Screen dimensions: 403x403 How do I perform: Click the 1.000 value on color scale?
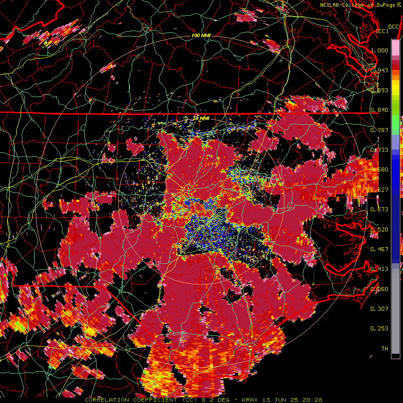[x=379, y=50]
